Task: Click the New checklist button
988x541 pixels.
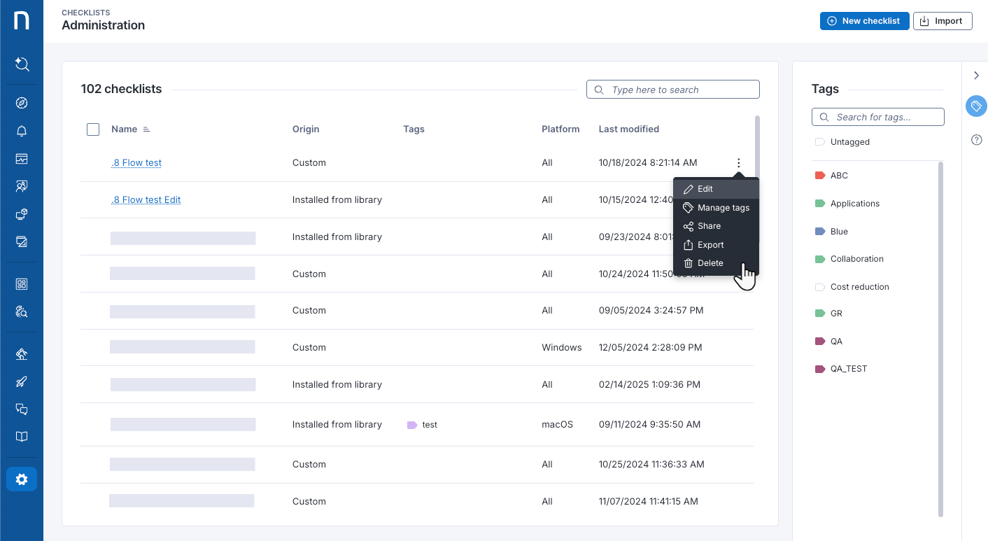Action: click(x=864, y=20)
